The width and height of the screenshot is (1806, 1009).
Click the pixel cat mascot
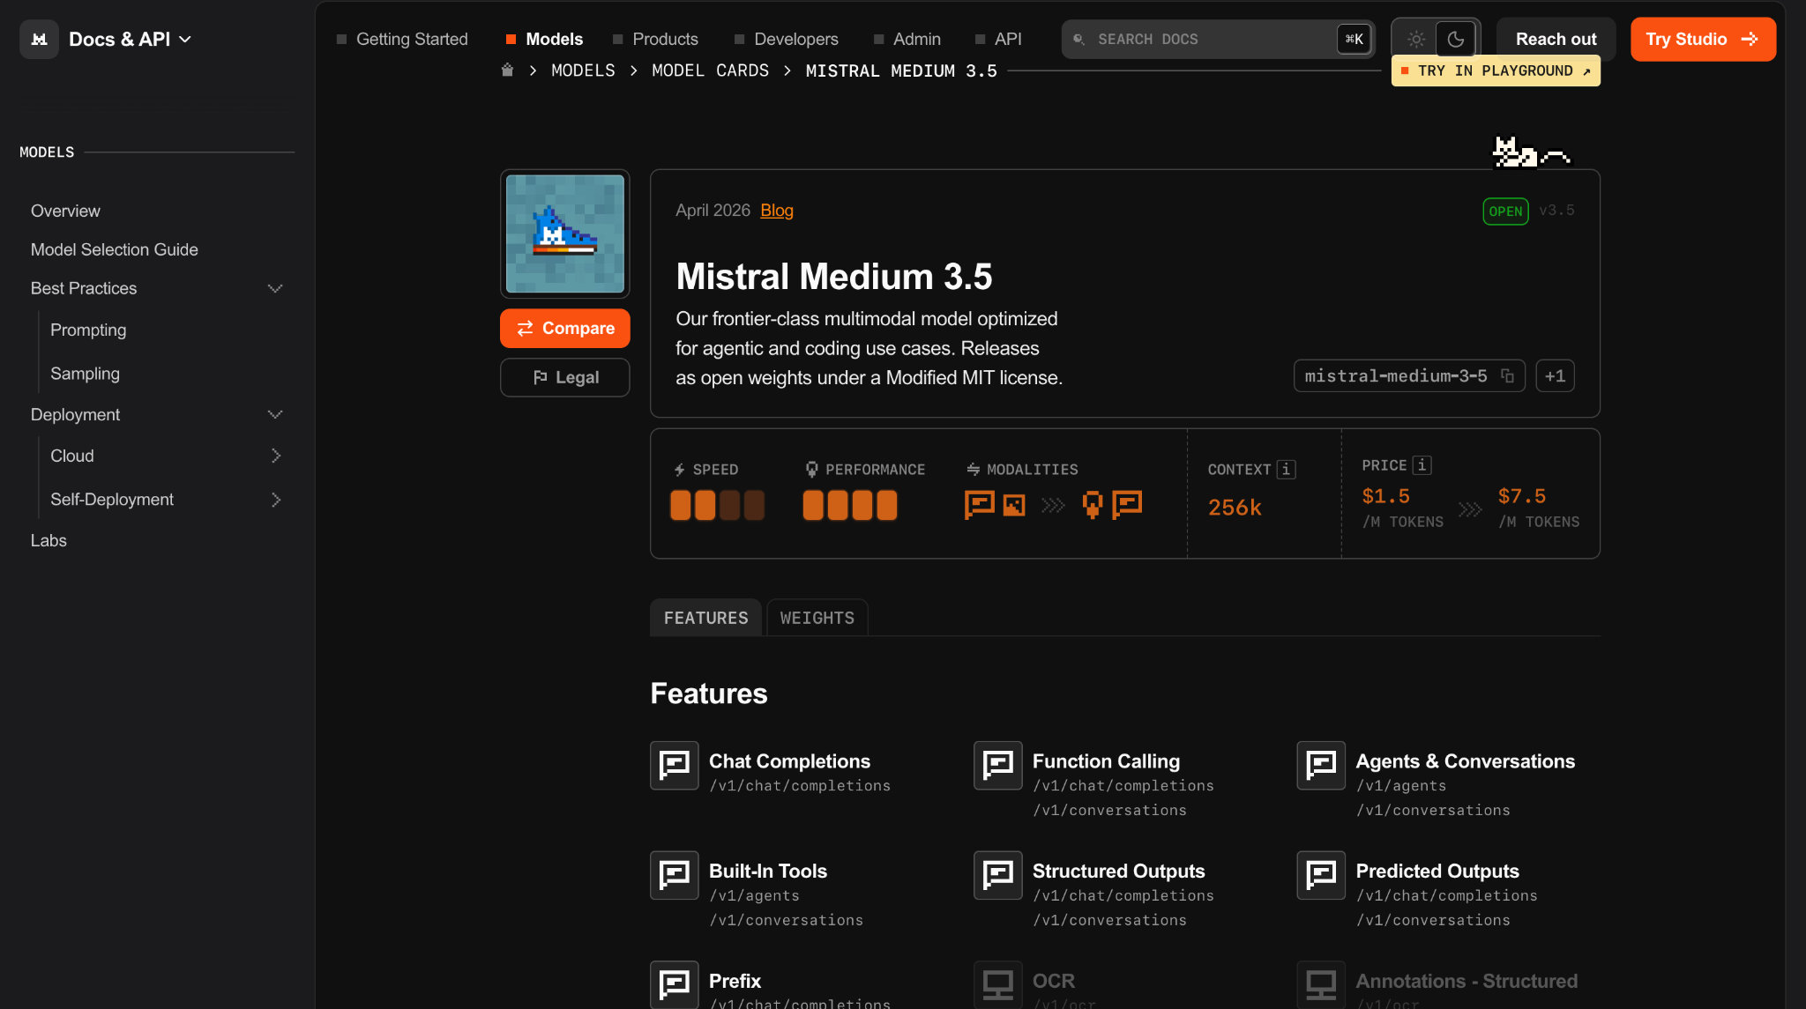(x=1530, y=152)
